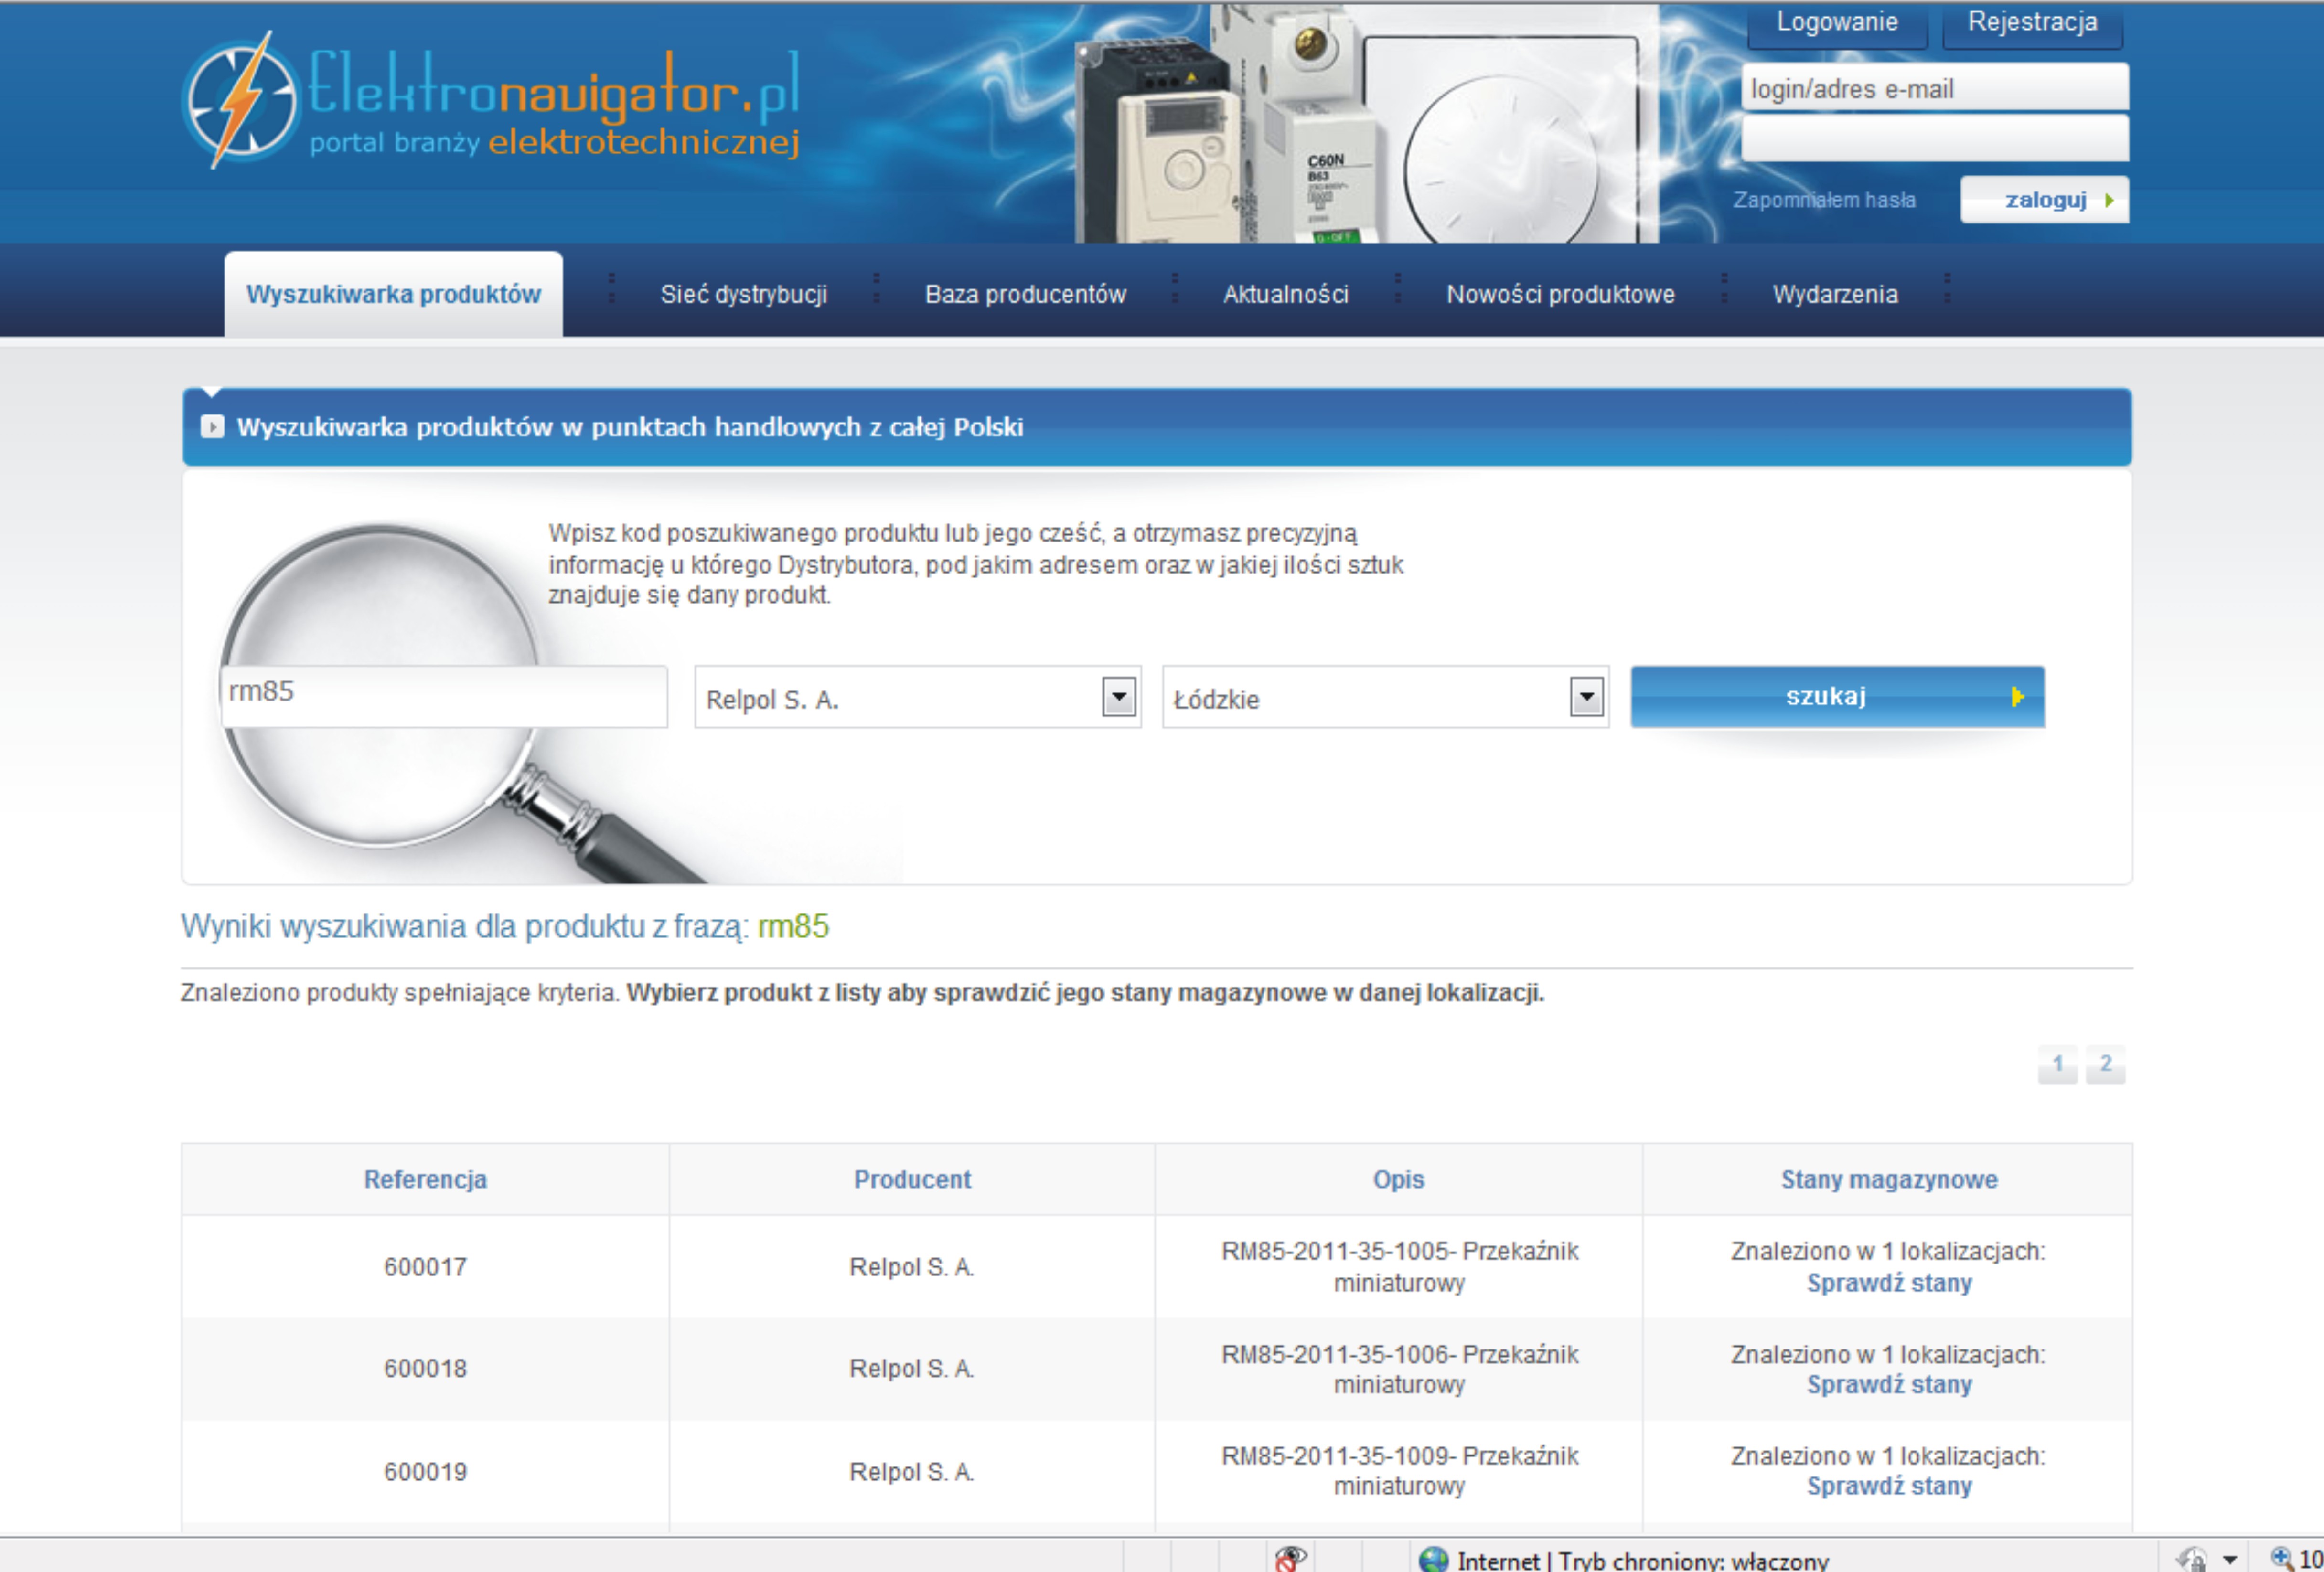Click arrow icon beside search panel header
Screen dimensions: 2324x1572
(212, 427)
